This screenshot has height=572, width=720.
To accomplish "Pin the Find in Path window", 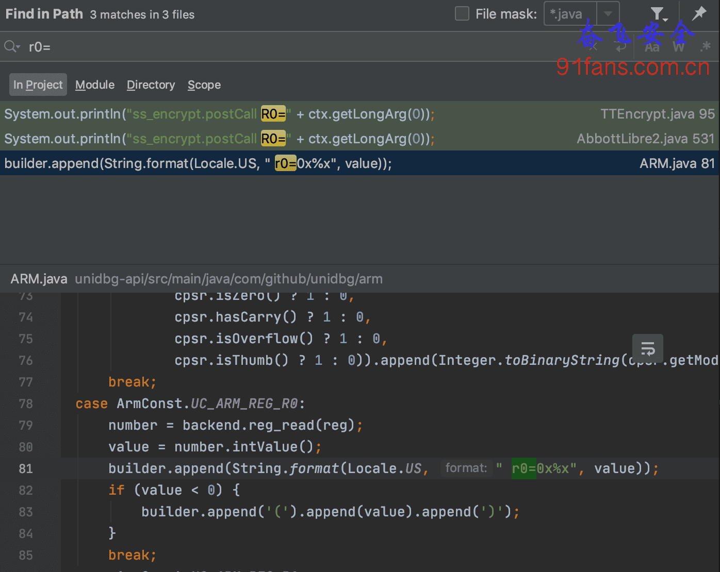I will point(699,13).
